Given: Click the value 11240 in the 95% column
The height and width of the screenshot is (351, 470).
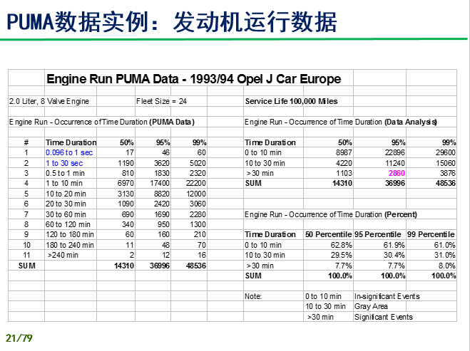Looking at the screenshot, I should point(395,163).
